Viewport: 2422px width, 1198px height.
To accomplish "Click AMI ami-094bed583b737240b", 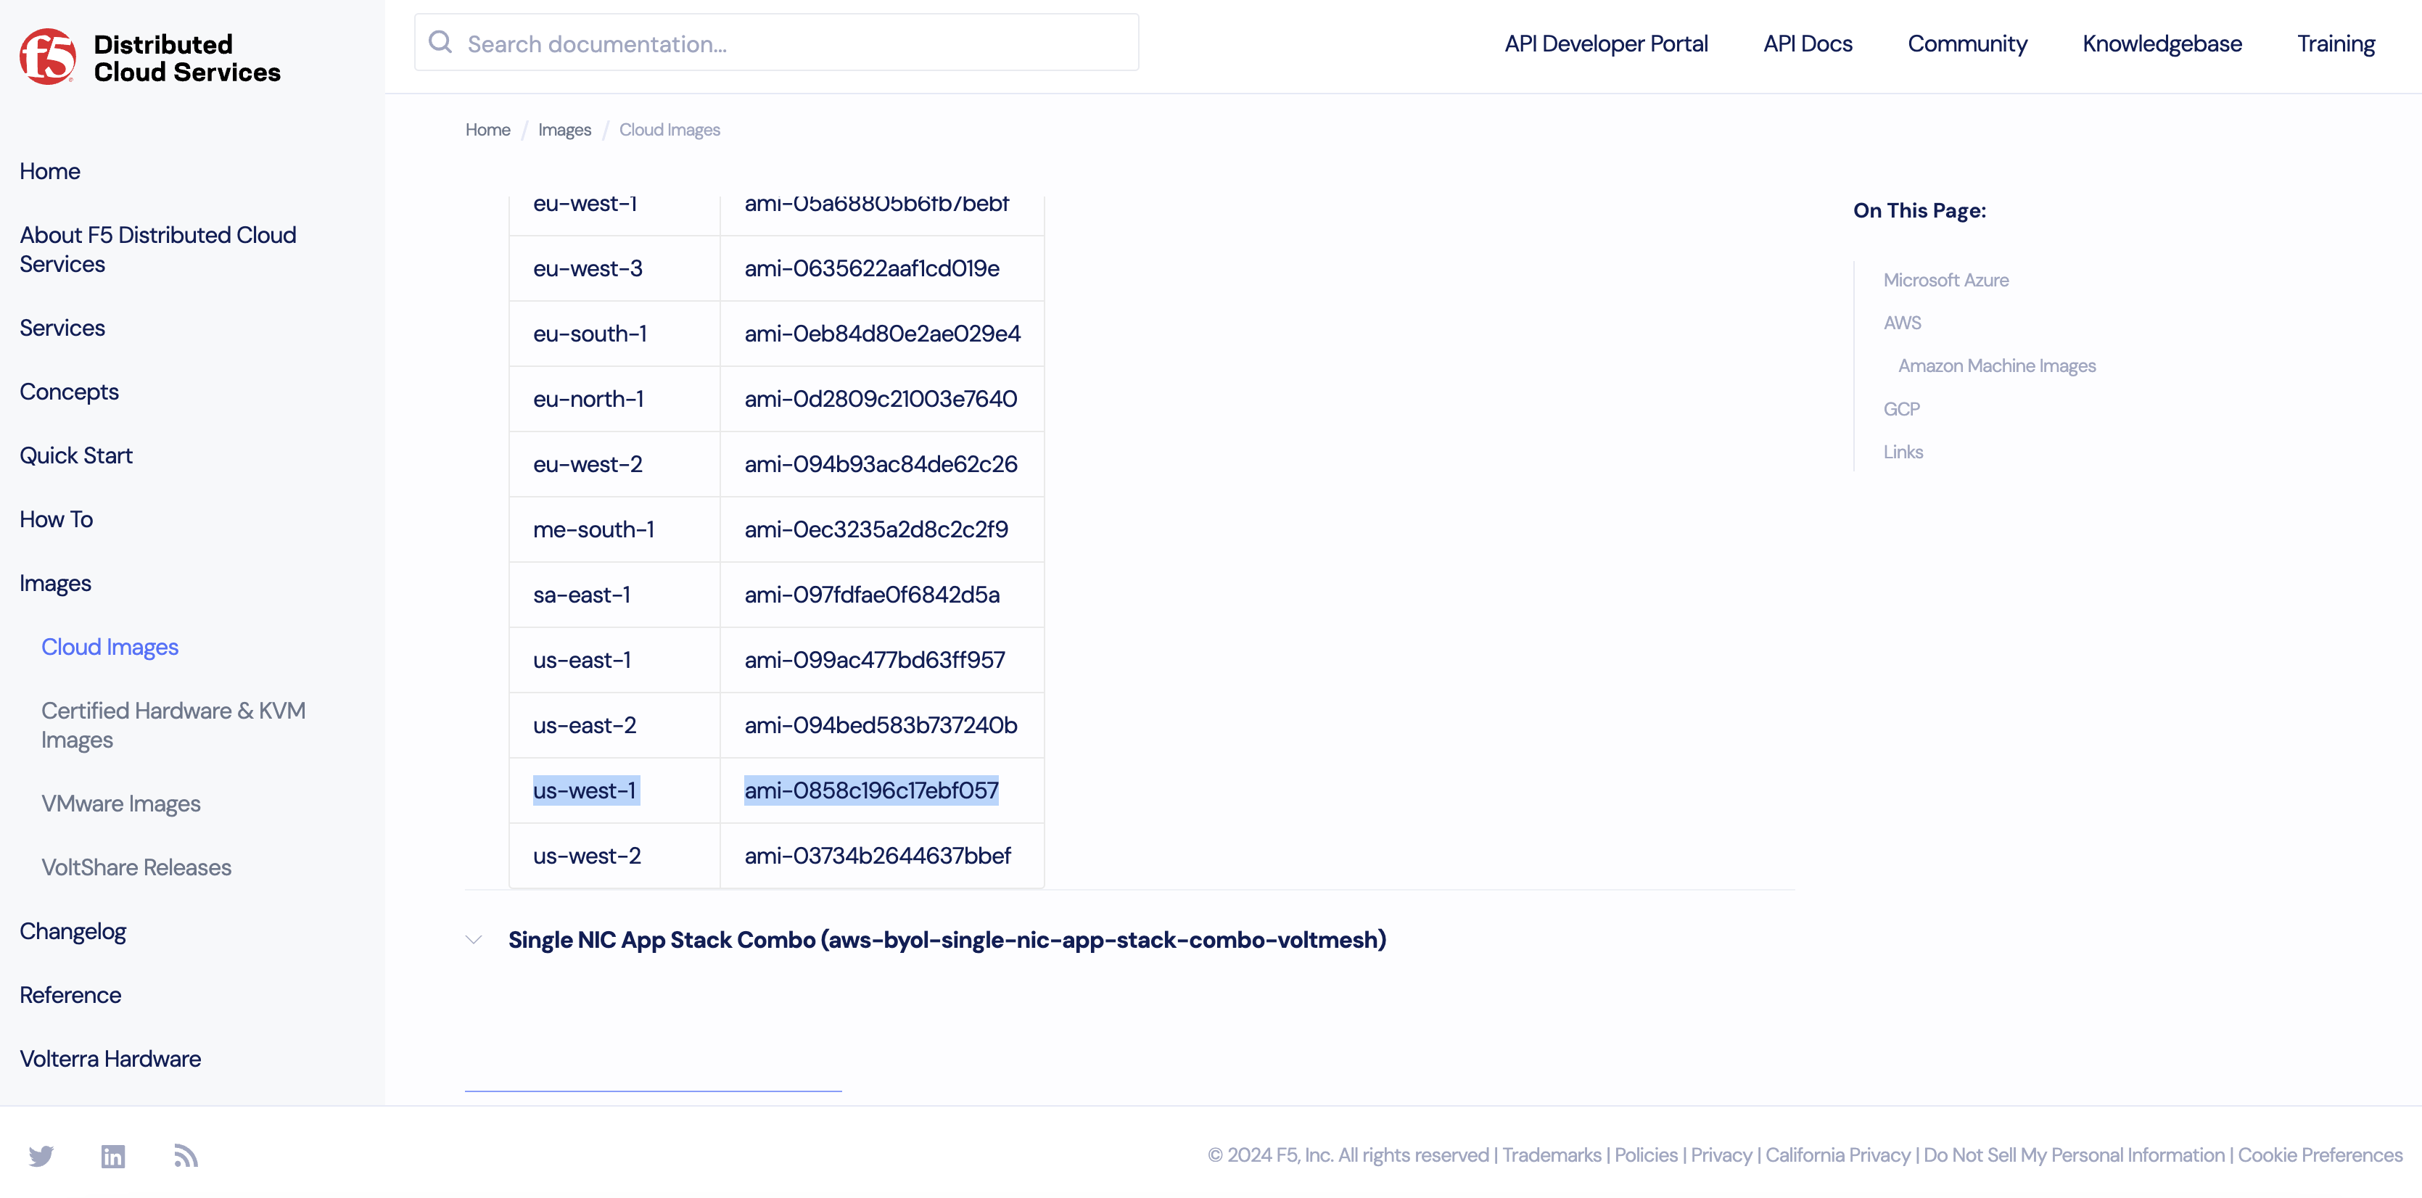I will coord(881,725).
